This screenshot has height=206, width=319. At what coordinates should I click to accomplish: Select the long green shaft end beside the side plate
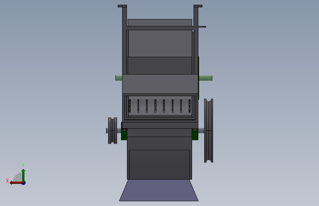coord(205,78)
